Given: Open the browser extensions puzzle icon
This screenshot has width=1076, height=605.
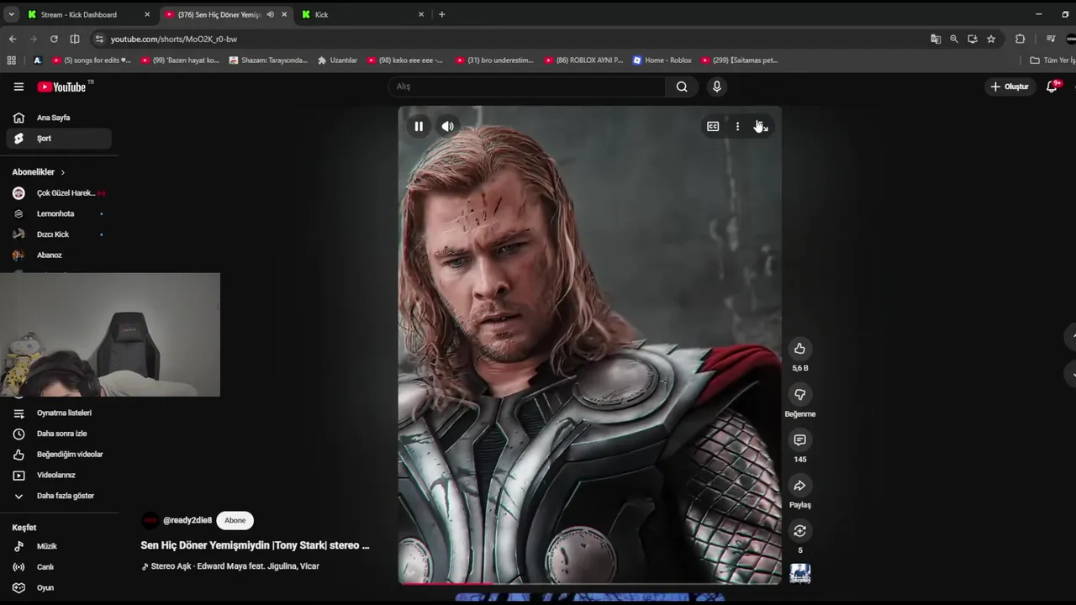Looking at the screenshot, I should (x=1020, y=39).
